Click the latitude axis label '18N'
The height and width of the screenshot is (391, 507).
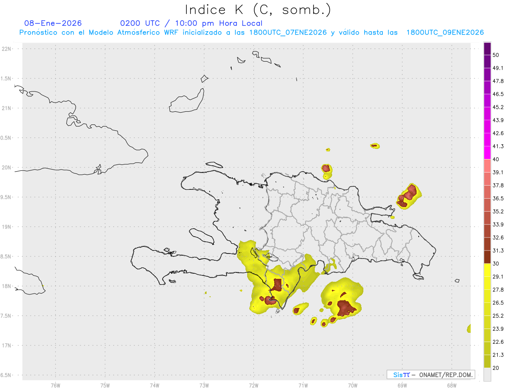point(7,286)
